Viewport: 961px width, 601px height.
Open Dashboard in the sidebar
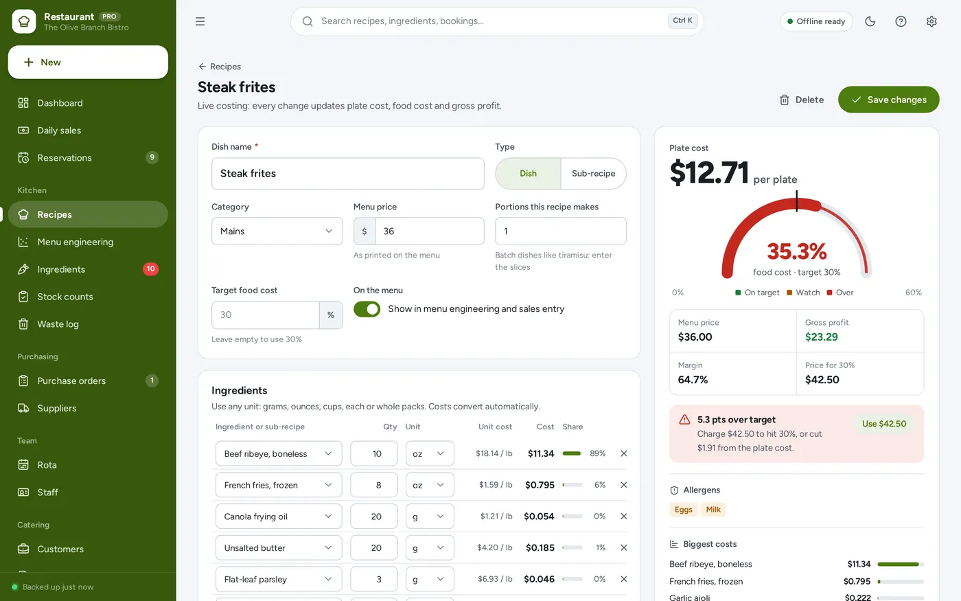88,103
